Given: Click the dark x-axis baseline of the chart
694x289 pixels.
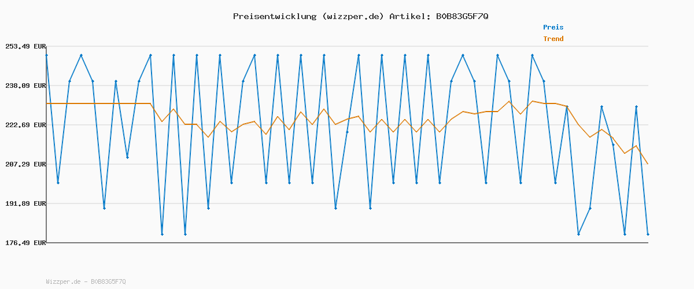Looking at the screenshot, I should point(347,243).
